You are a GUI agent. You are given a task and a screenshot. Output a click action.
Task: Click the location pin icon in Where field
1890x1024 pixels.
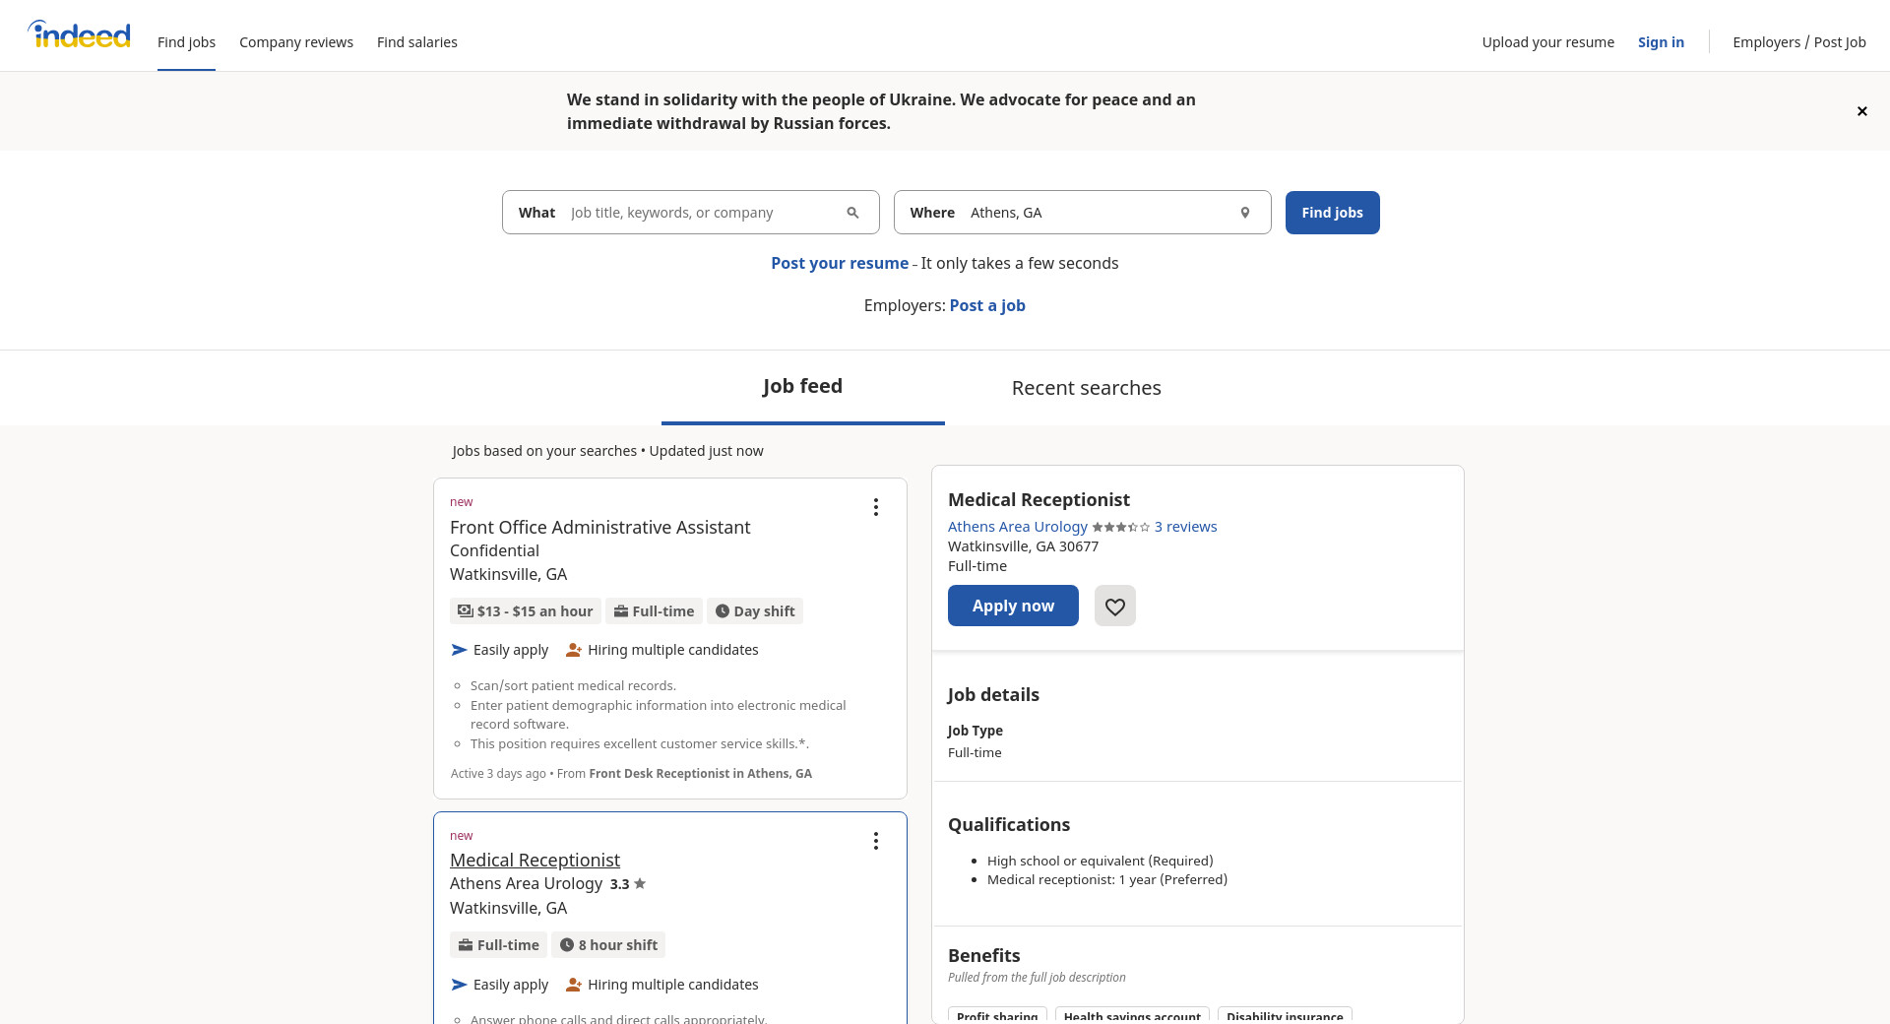click(1244, 213)
